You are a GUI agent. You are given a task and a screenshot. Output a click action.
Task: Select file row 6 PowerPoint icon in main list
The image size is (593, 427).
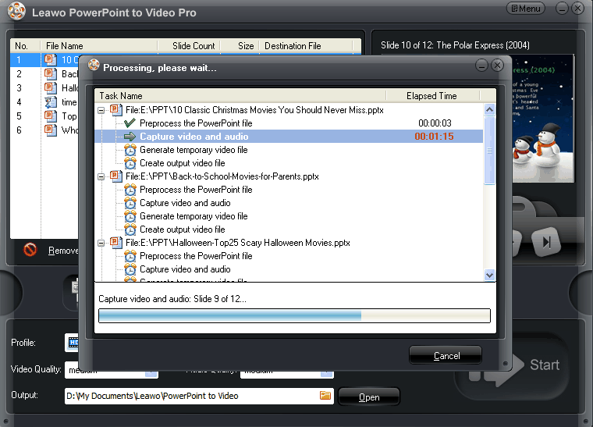(50, 130)
